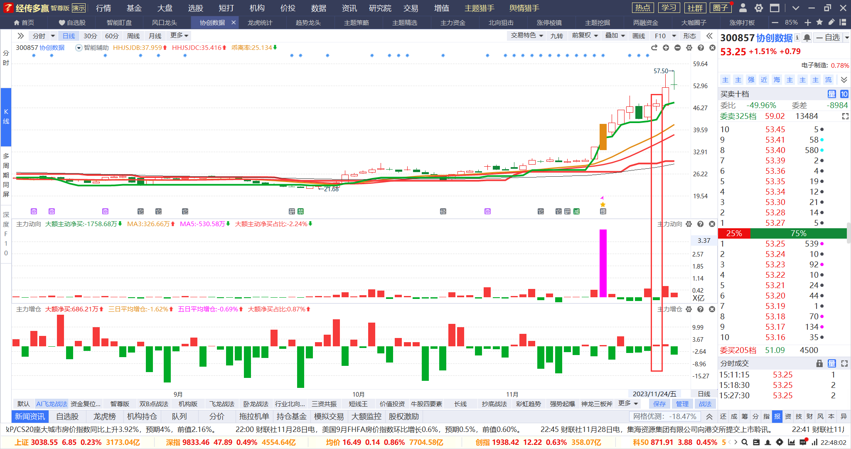Open 主力动向 panel settings gear
851x449 pixels.
(x=689, y=224)
